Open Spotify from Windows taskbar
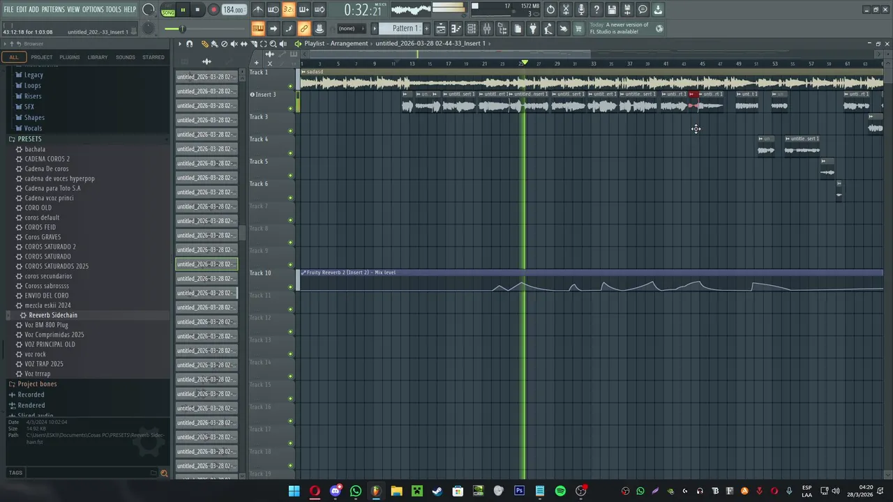This screenshot has height=502, width=893. click(x=560, y=491)
